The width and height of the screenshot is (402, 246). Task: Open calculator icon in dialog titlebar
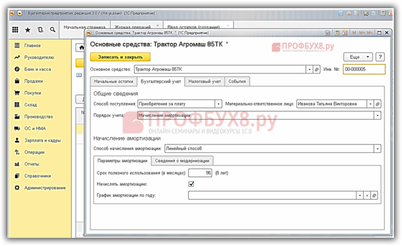(x=337, y=33)
